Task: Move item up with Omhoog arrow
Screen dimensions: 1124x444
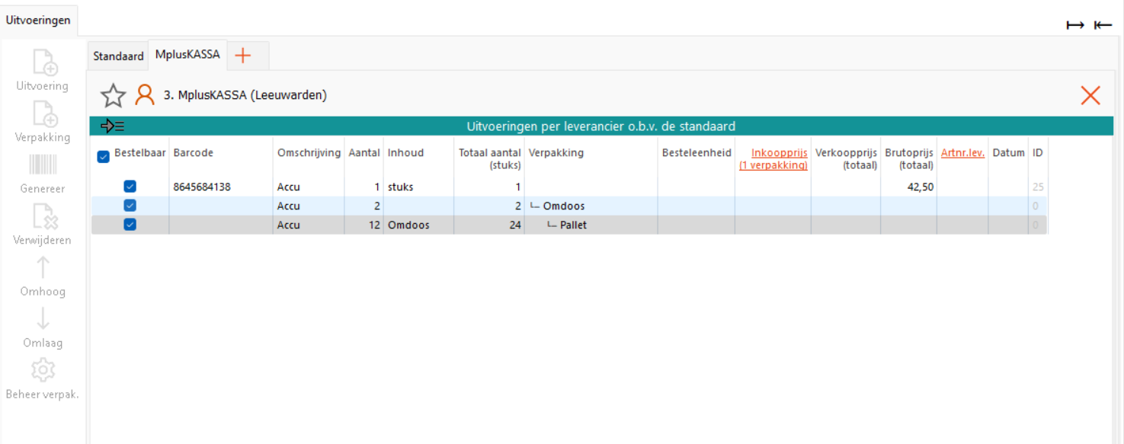Action: [43, 268]
